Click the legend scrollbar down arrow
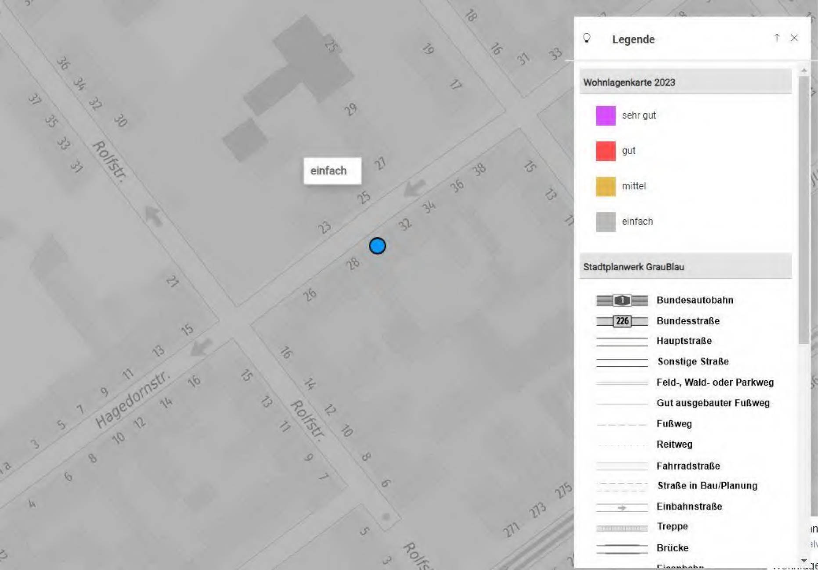The image size is (818, 570). click(804, 560)
